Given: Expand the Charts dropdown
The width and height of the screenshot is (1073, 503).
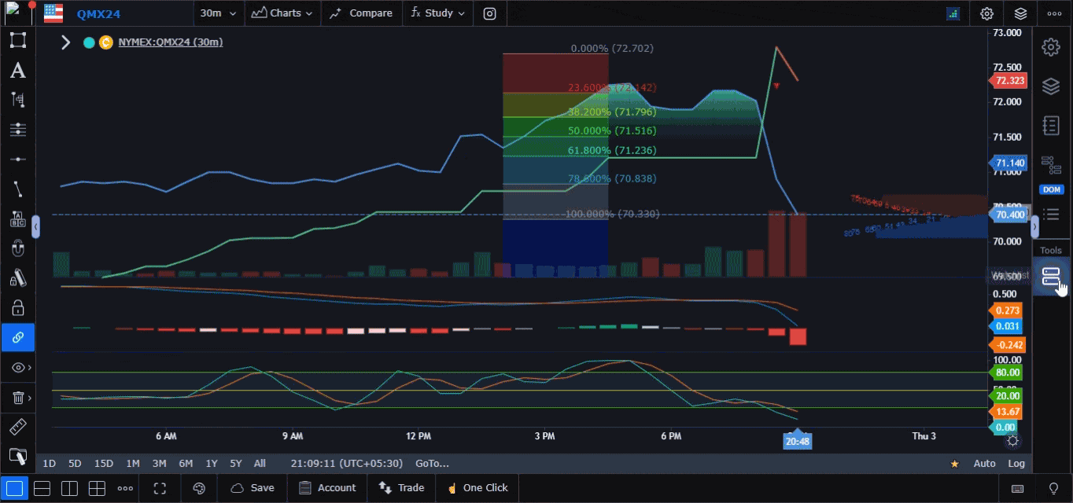Looking at the screenshot, I should pyautogui.click(x=282, y=13).
